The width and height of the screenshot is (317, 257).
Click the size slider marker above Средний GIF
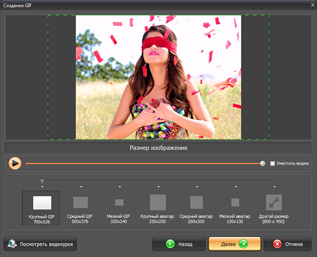point(81,187)
